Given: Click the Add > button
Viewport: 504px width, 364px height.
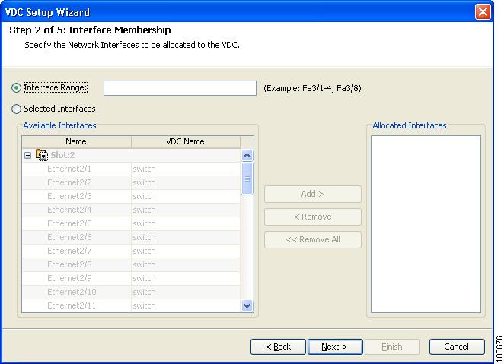Looking at the screenshot, I should (313, 194).
